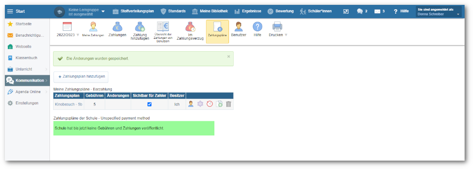Open the Meine Zahlungen toolbar icon
Screen dimensions: 473x169
[x=93, y=30]
